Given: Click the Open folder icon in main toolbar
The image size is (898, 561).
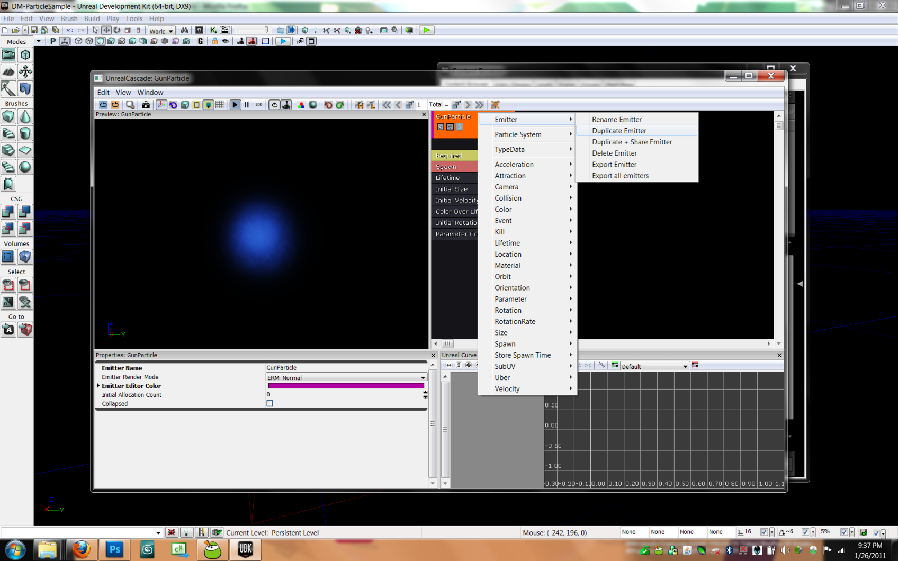Looking at the screenshot, I should 16,30.
